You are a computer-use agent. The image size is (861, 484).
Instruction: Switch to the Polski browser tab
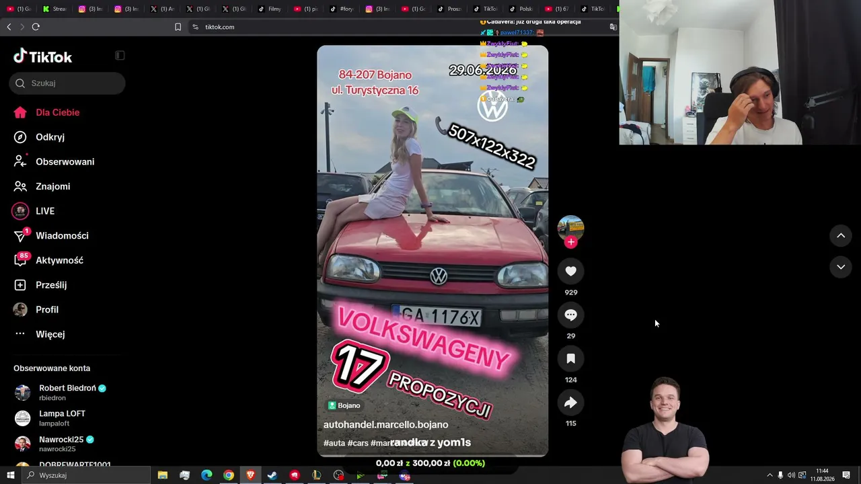521,9
